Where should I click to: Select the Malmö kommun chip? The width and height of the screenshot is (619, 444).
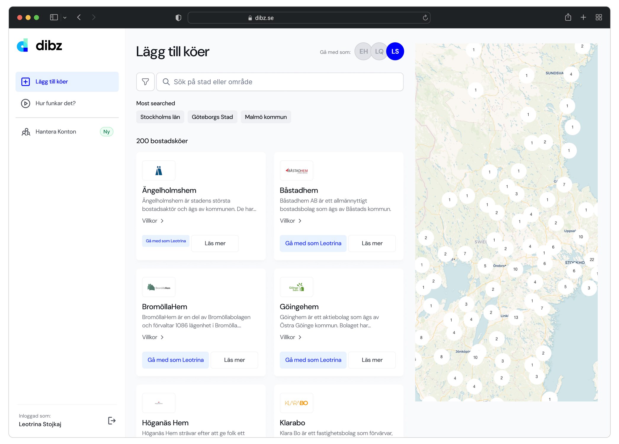coord(266,117)
